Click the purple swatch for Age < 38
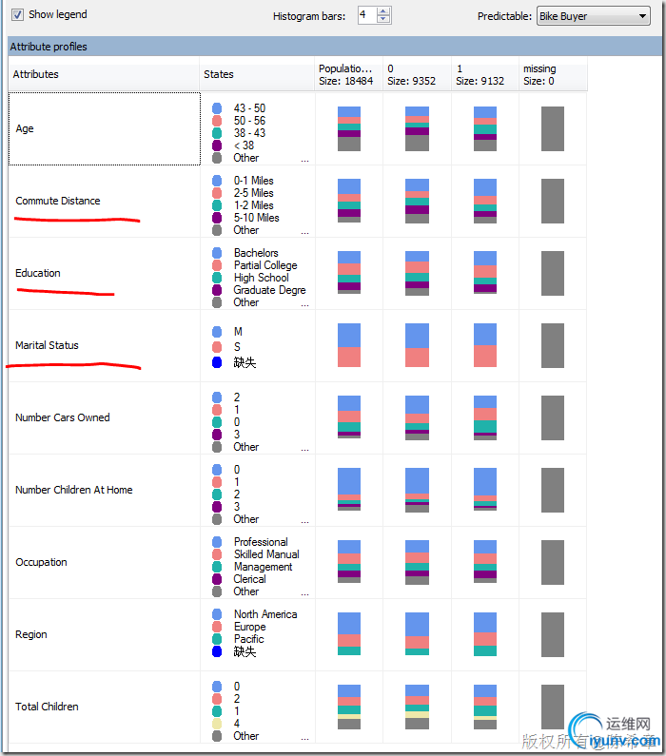This screenshot has height=756, width=666. coord(217,145)
